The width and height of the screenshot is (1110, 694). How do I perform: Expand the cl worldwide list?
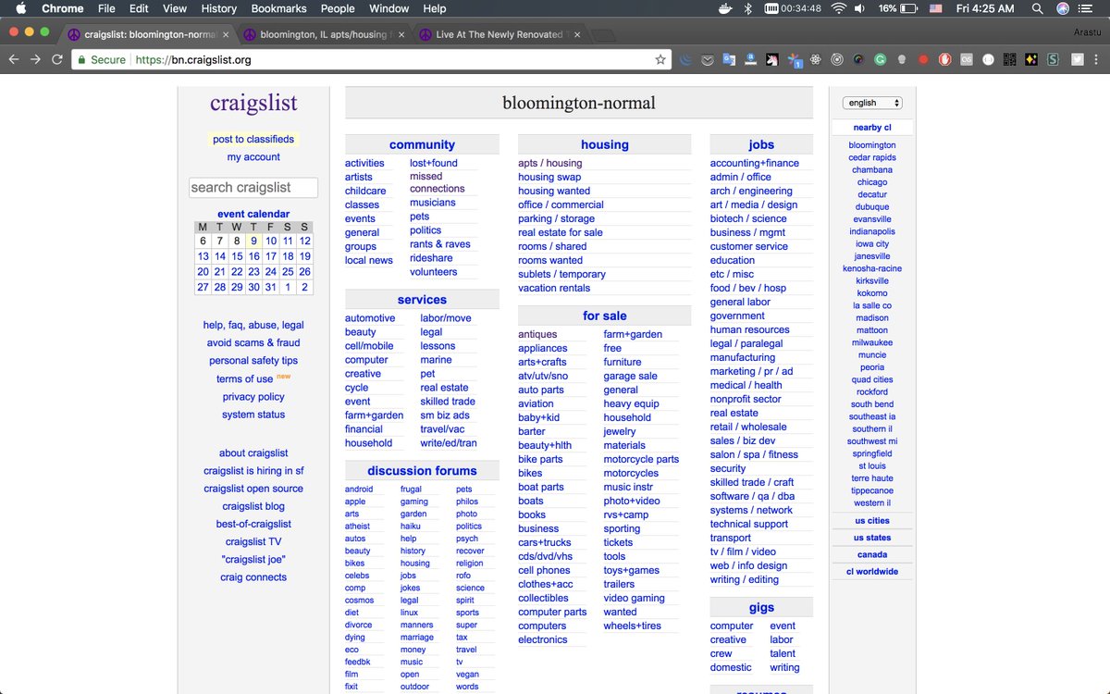click(x=872, y=572)
